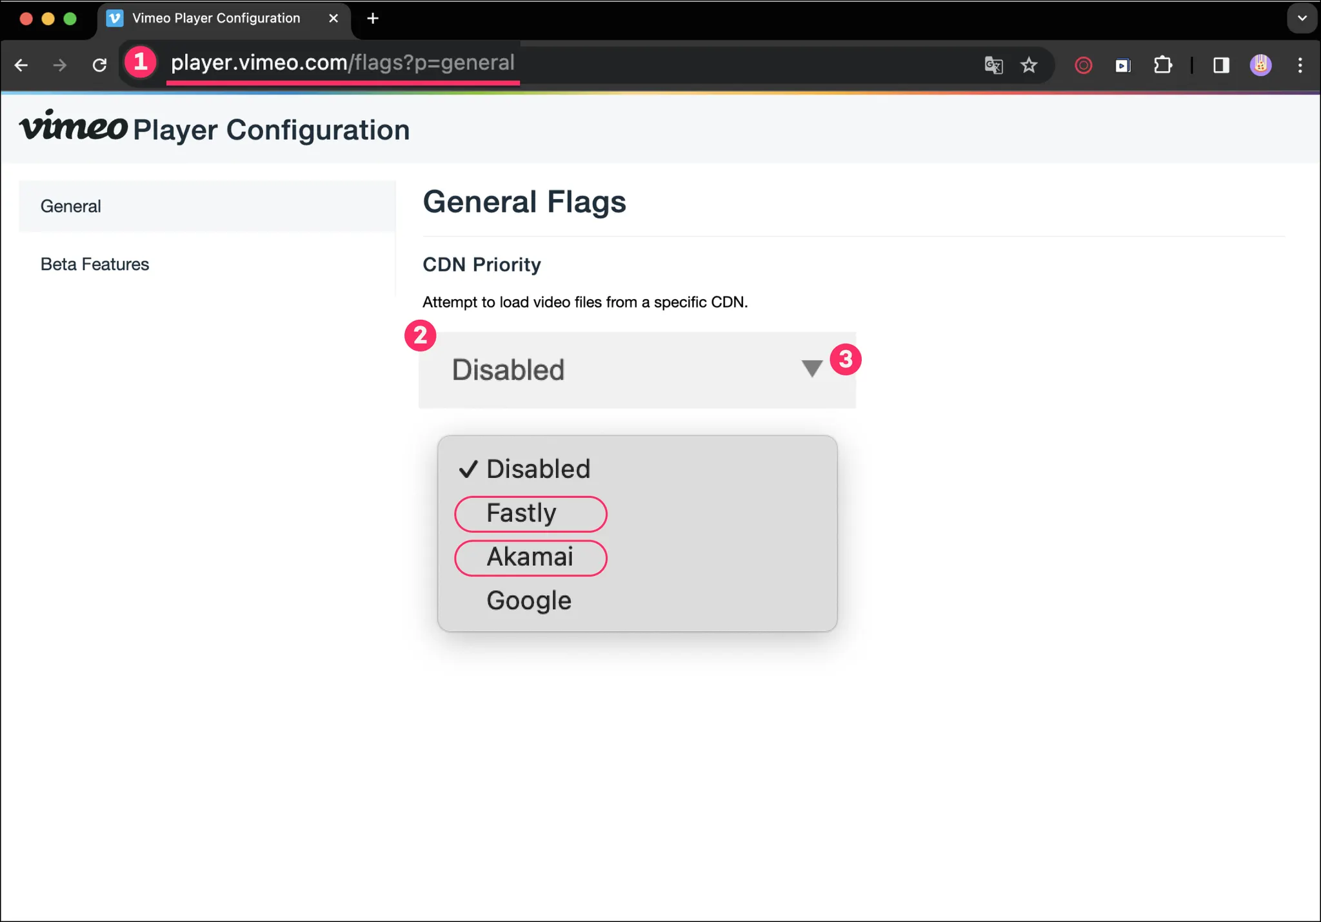Click the user profile avatar
Viewport: 1321px width, 922px height.
point(1260,65)
